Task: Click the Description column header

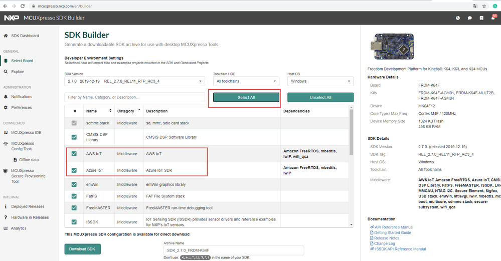Action: coord(156,111)
